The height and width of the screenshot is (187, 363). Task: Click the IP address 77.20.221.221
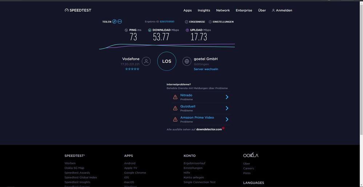(130, 64)
